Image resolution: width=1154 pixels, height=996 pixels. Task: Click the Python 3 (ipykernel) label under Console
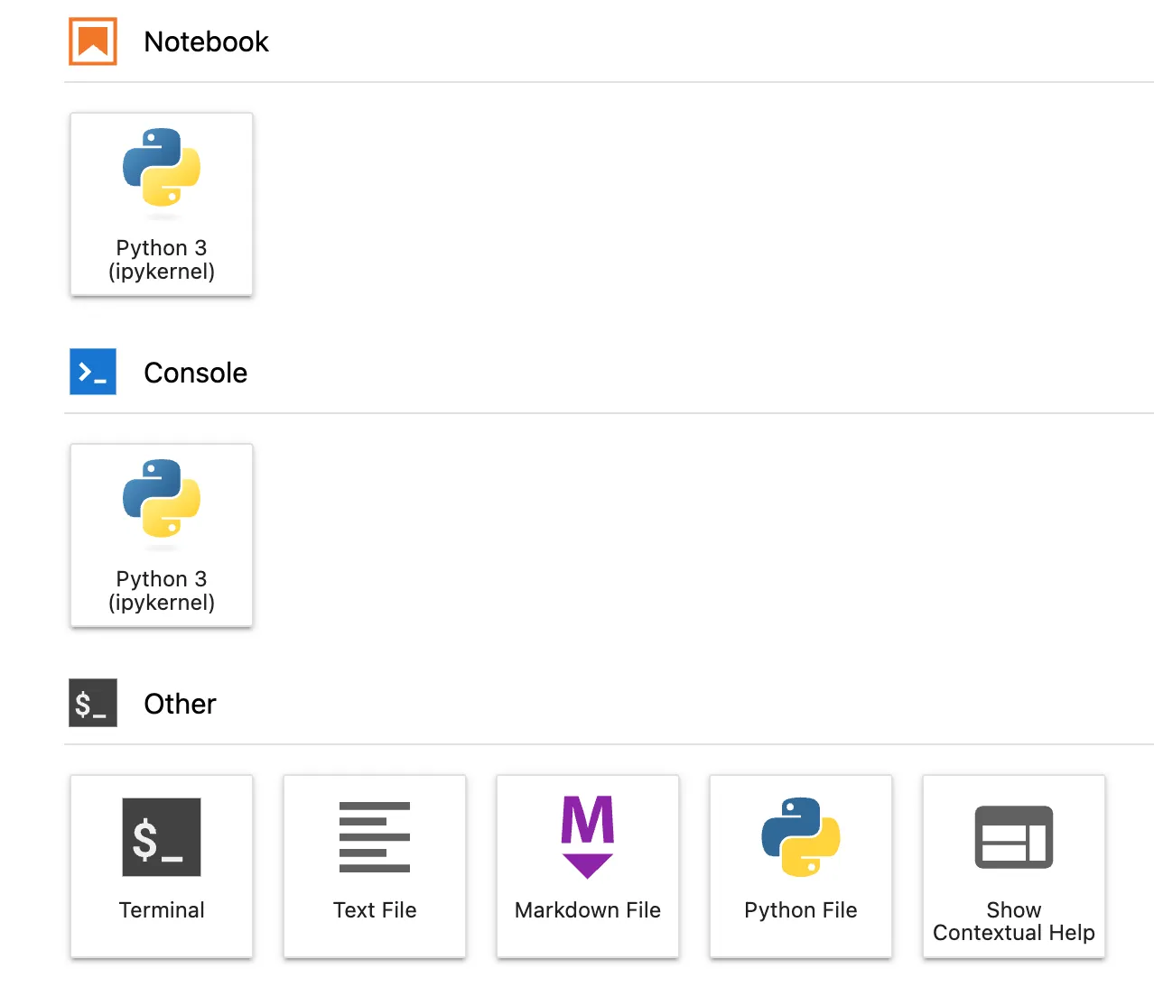click(162, 591)
